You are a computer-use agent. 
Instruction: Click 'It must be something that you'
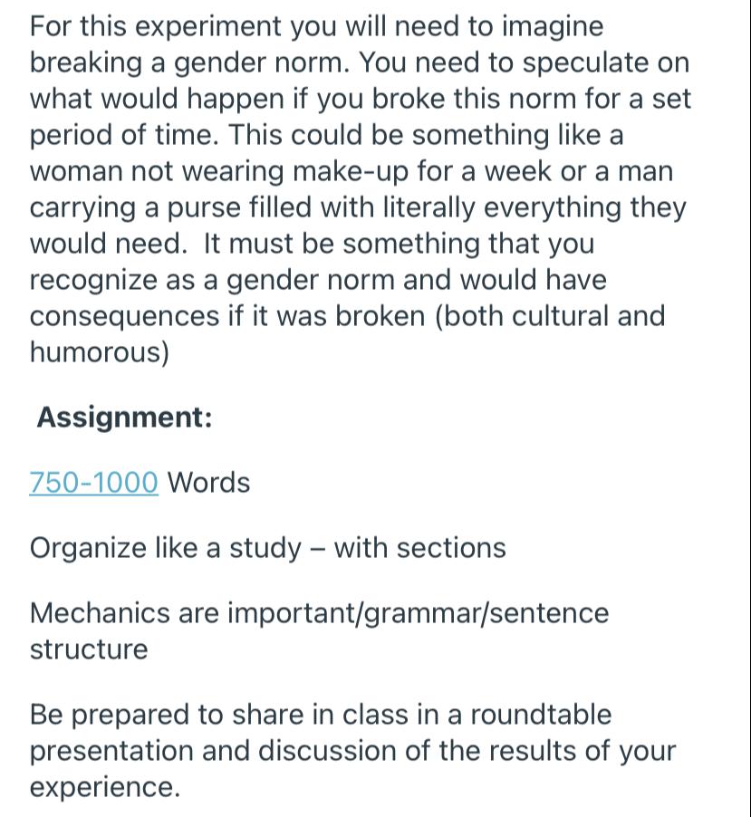pyautogui.click(x=399, y=244)
